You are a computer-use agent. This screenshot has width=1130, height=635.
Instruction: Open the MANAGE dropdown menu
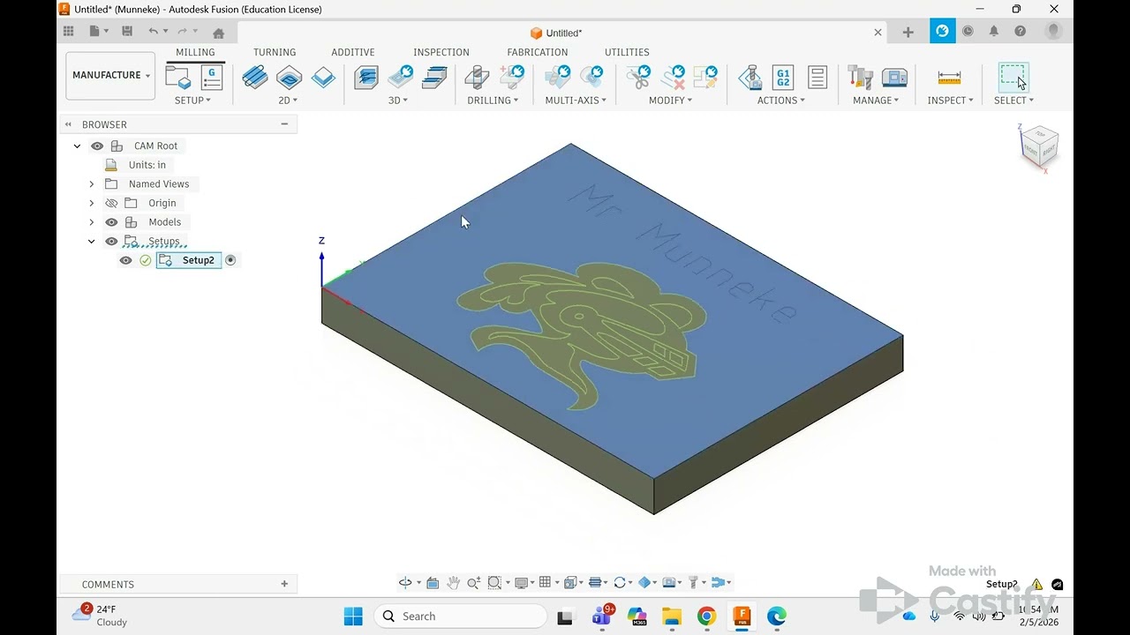[876, 101]
